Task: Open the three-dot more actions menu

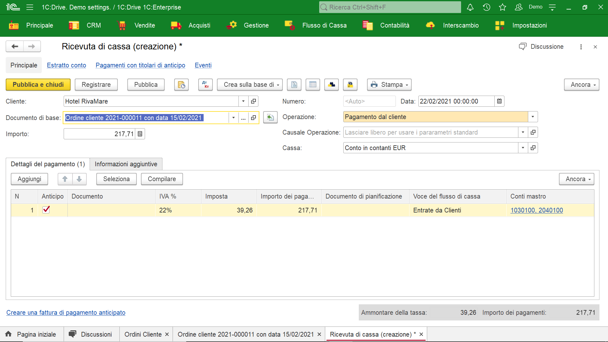Action: pos(581,47)
